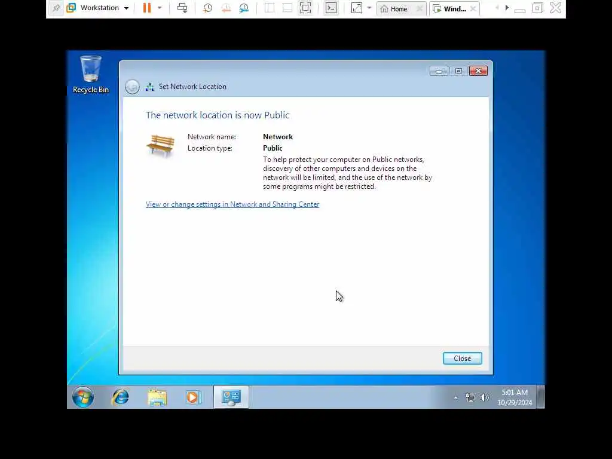The height and width of the screenshot is (459, 612).
Task: Pause the virtual machine with orange button
Action: click(147, 8)
